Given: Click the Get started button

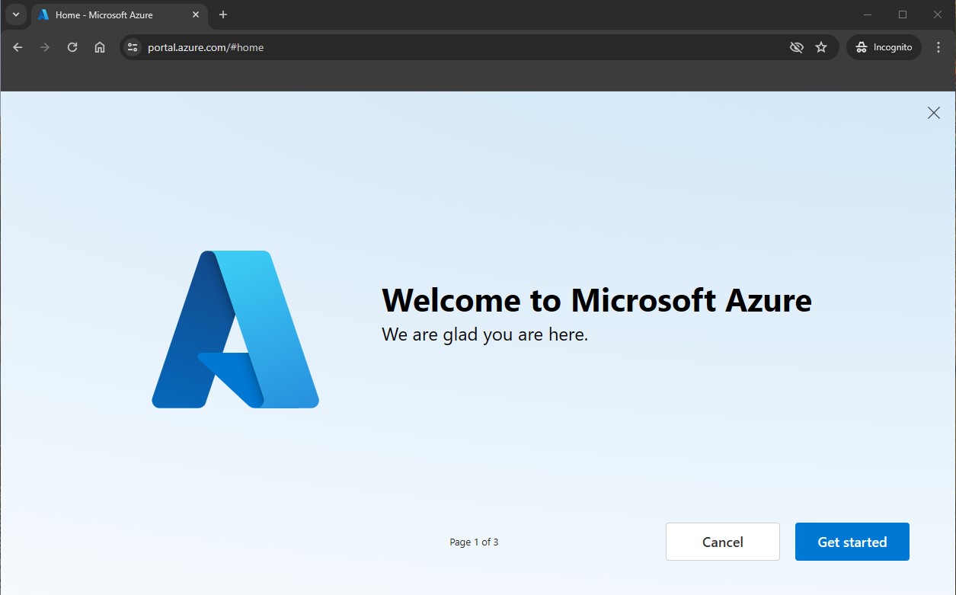Looking at the screenshot, I should tap(852, 542).
